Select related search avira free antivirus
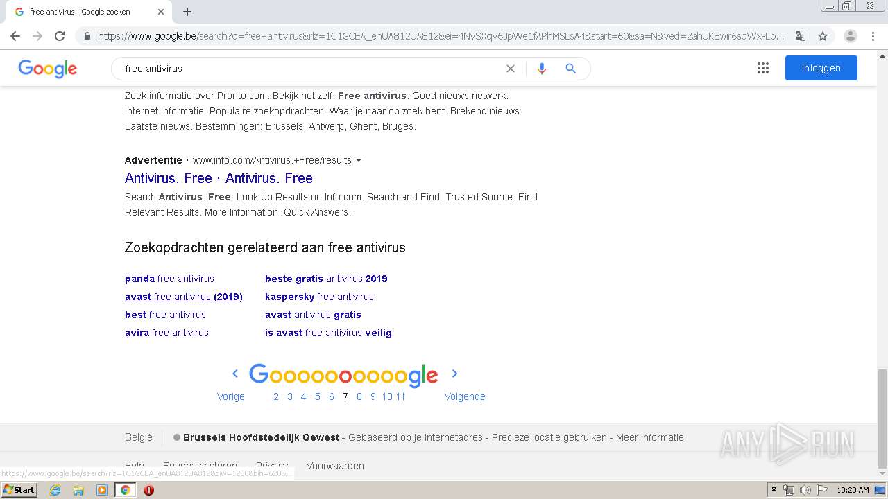 pyautogui.click(x=166, y=333)
